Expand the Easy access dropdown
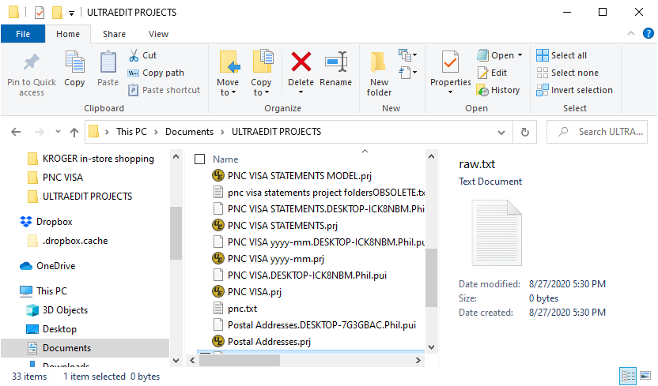 pyautogui.click(x=407, y=73)
